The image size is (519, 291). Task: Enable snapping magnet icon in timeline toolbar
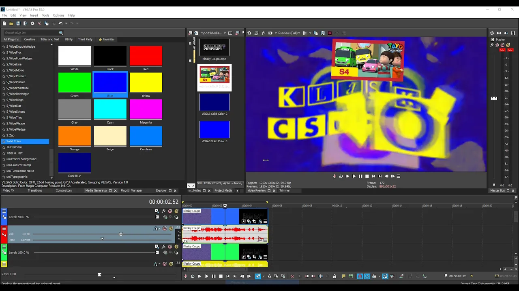pos(360,276)
